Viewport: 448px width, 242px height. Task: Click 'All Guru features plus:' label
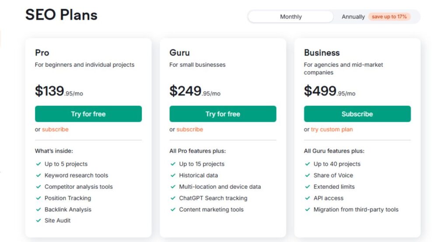point(334,151)
